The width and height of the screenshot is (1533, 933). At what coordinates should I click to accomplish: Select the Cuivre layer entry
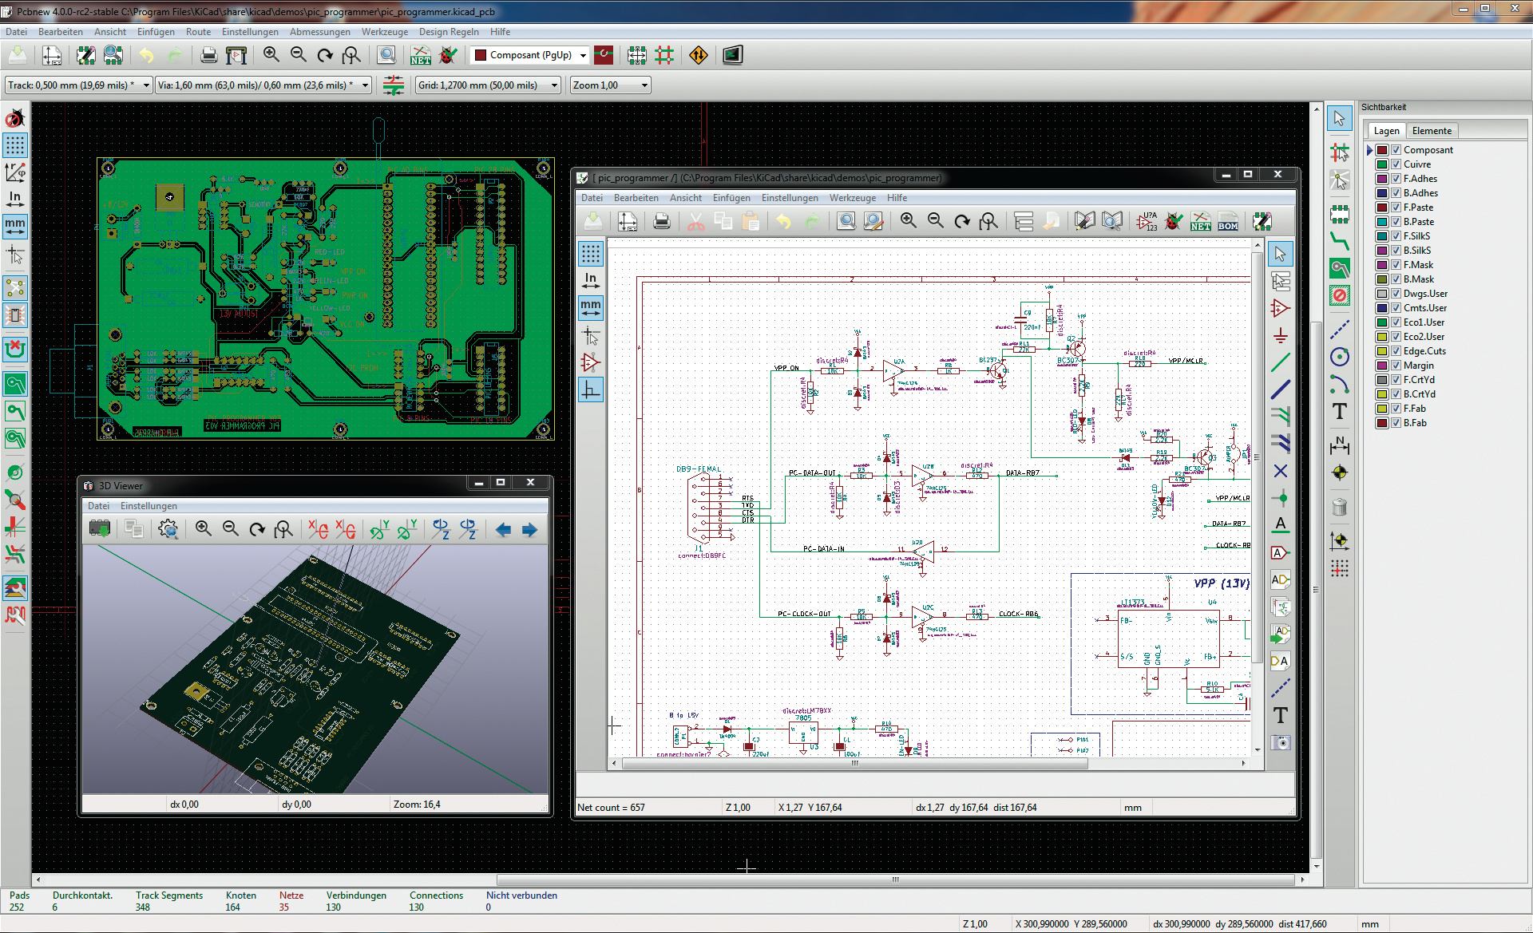(1417, 164)
